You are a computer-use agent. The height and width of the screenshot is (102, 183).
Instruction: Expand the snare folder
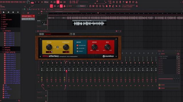[x=4, y=26]
